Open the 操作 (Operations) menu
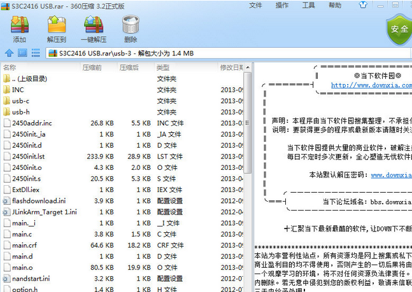The width and height of the screenshot is (412, 292). click(282, 5)
